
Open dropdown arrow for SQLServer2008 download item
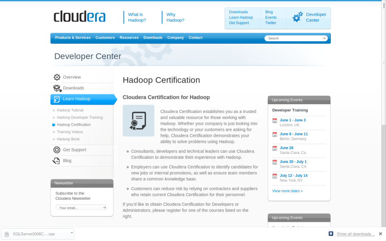[x=72, y=233]
